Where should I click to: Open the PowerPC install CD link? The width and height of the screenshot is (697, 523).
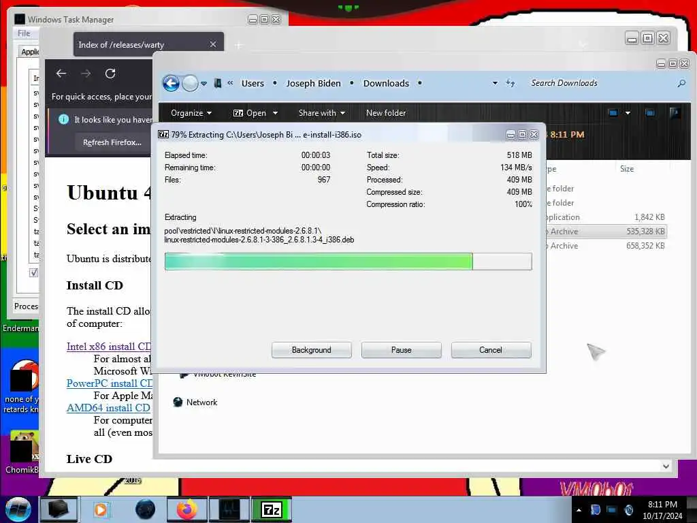(110, 383)
